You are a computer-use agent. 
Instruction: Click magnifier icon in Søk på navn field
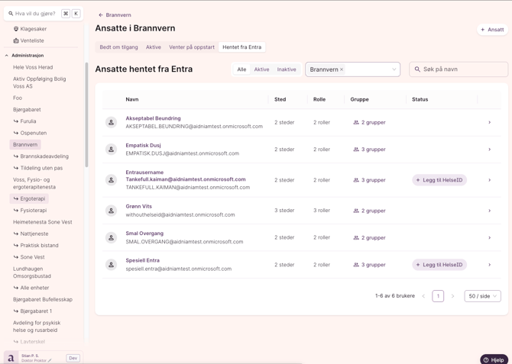click(417, 69)
